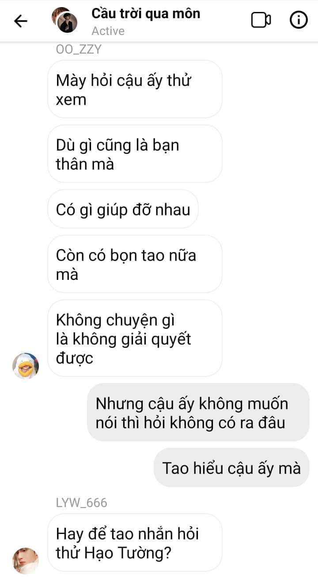Tap the sent message "Tao hiểu cậu ấy mà"
Viewport: 318px width, 577px height.
[231, 468]
